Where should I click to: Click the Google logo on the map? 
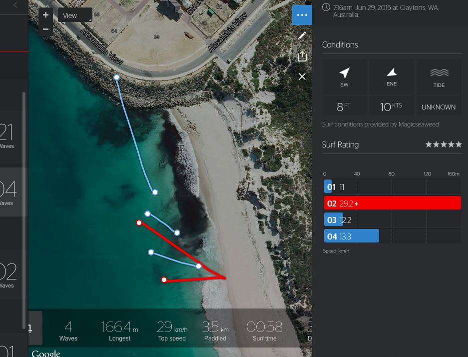tap(46, 353)
